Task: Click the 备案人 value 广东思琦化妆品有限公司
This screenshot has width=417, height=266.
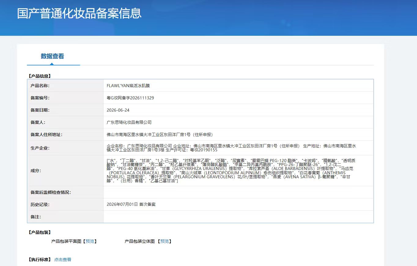Action: (129, 122)
